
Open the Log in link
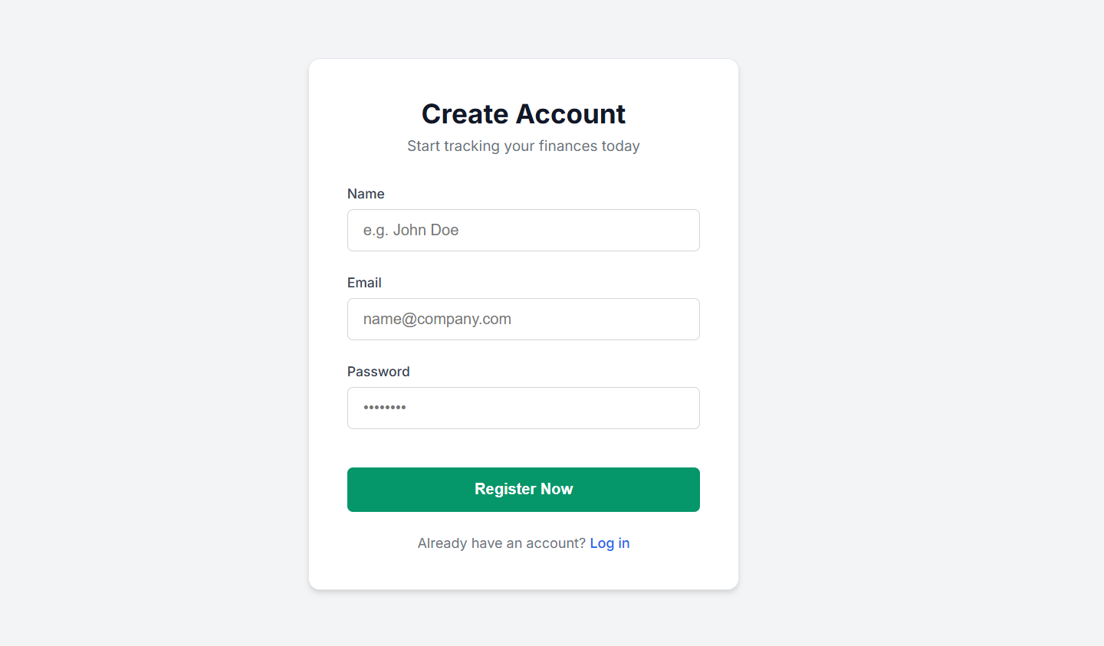tap(609, 543)
